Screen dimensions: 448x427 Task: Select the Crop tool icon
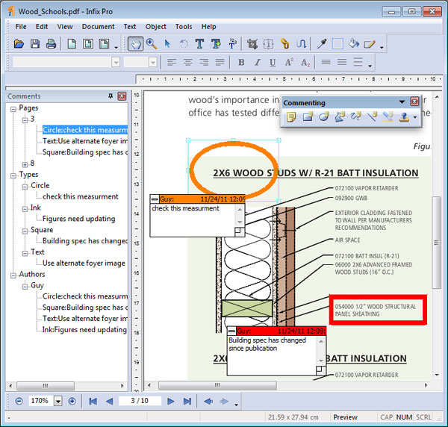(x=252, y=44)
